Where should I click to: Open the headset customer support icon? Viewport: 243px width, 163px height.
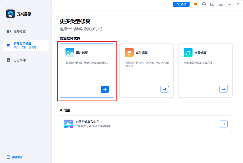[204, 4]
